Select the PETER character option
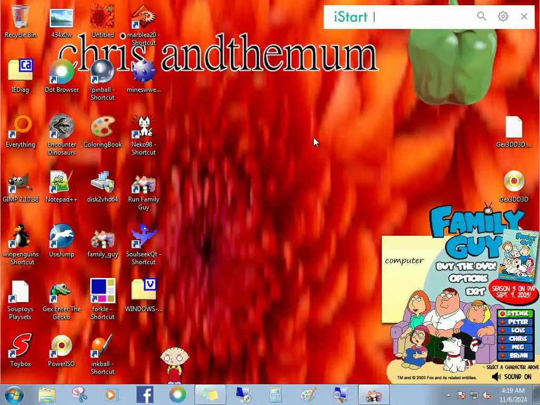Viewport: 540px width, 405px height. pyautogui.click(x=516, y=322)
